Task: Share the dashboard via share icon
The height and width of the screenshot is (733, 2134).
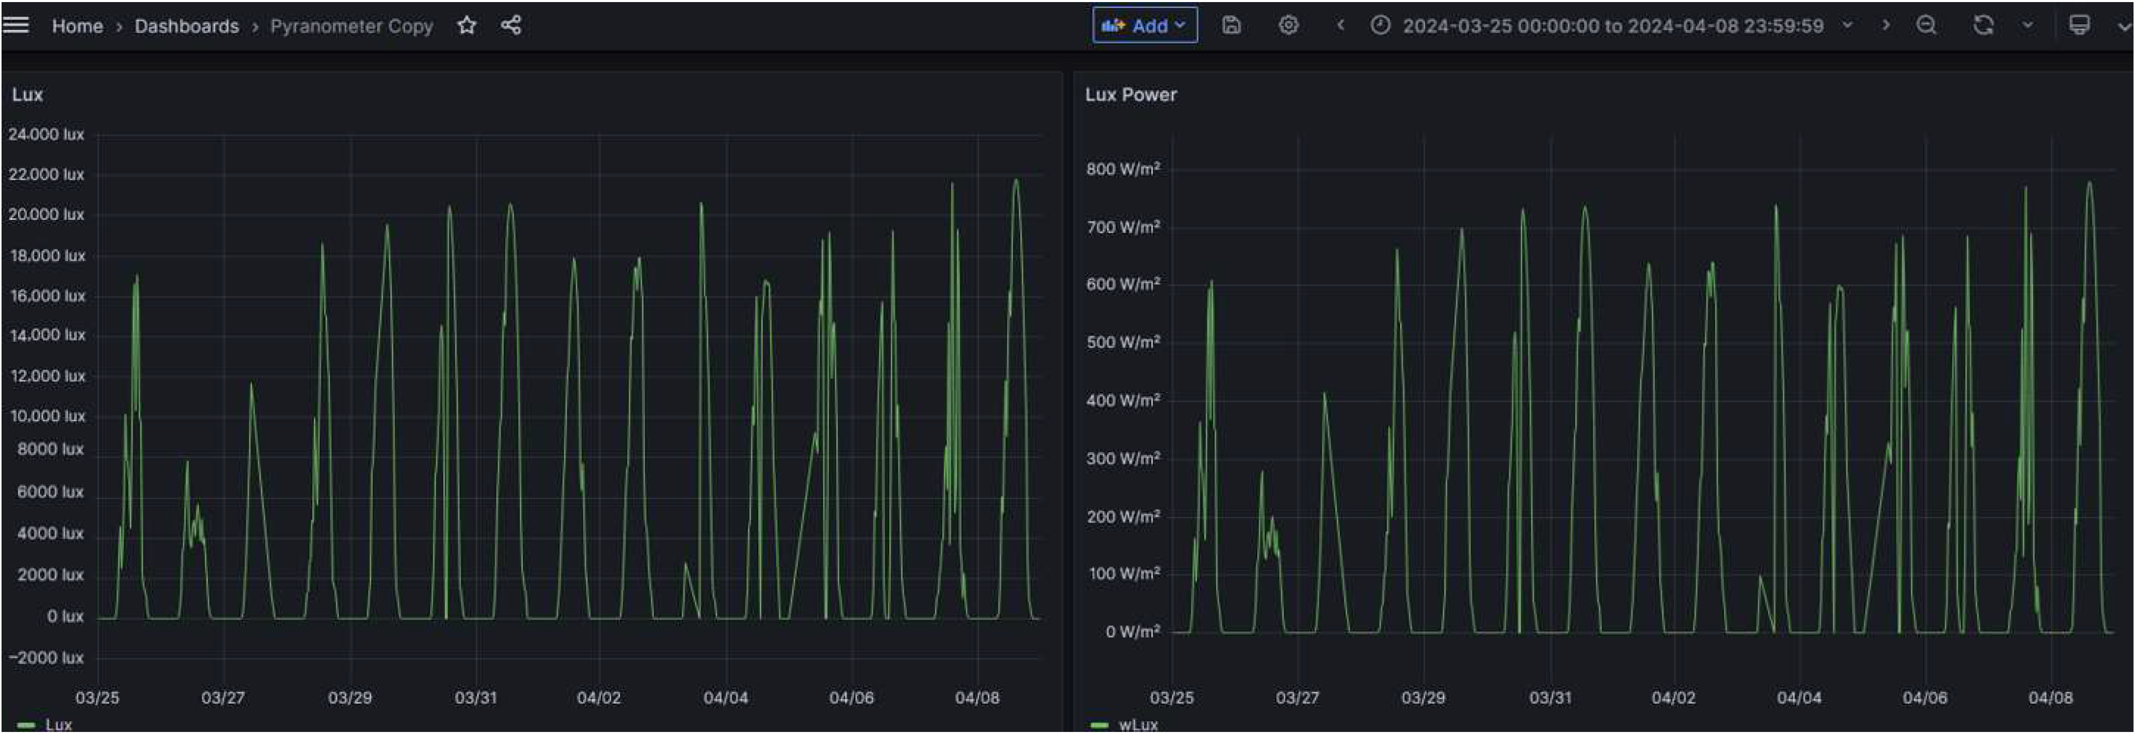Action: (511, 25)
